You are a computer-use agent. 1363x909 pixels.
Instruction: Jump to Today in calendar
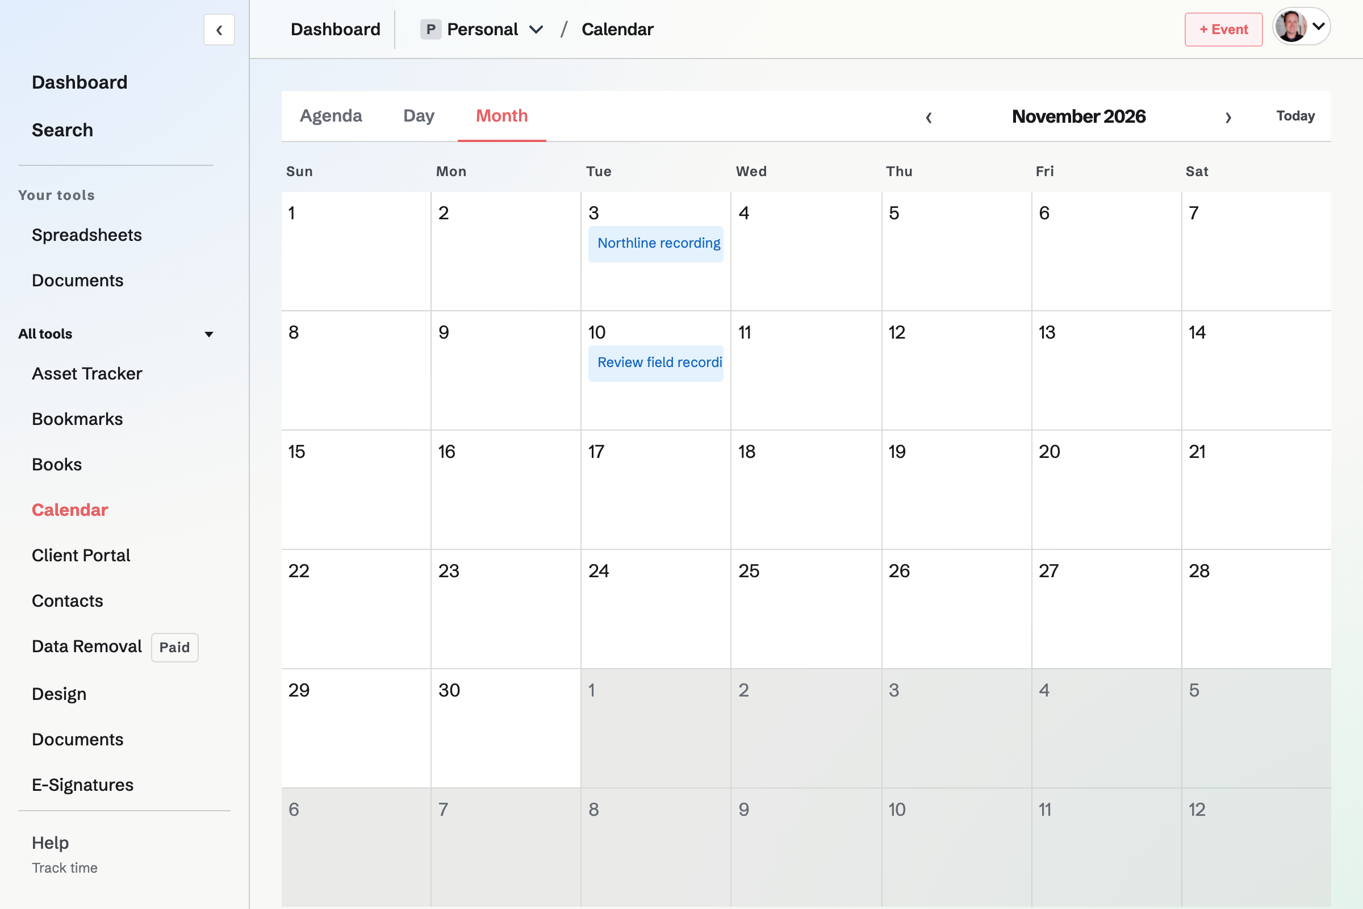[x=1295, y=116]
